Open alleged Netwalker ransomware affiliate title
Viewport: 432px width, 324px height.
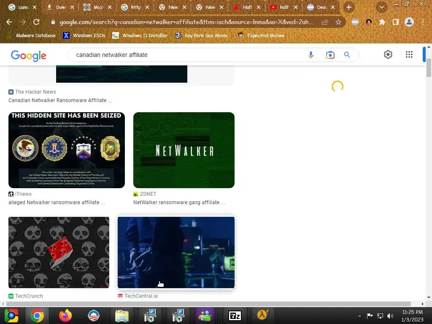coord(57,202)
